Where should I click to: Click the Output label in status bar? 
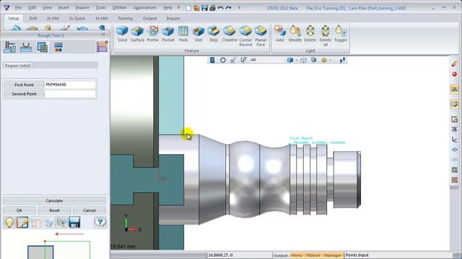[x=280, y=255]
